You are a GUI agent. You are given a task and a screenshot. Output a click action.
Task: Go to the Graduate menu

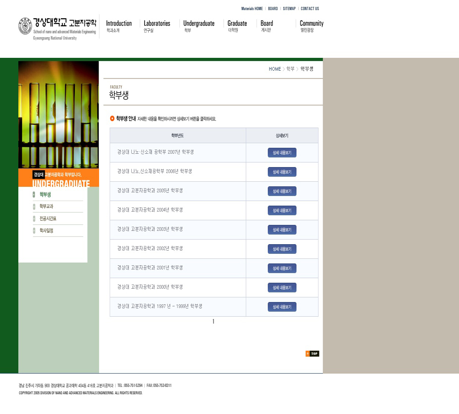tap(237, 23)
